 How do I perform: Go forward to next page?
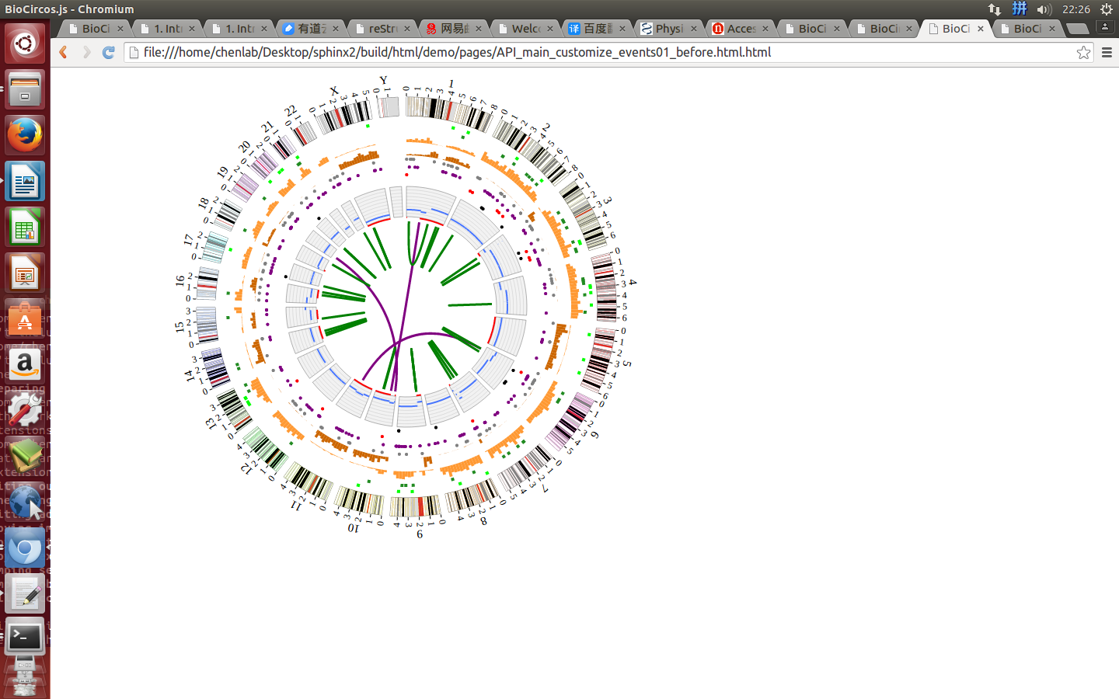tap(86, 52)
